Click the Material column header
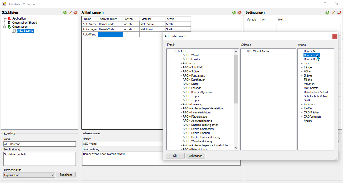 coord(153,19)
